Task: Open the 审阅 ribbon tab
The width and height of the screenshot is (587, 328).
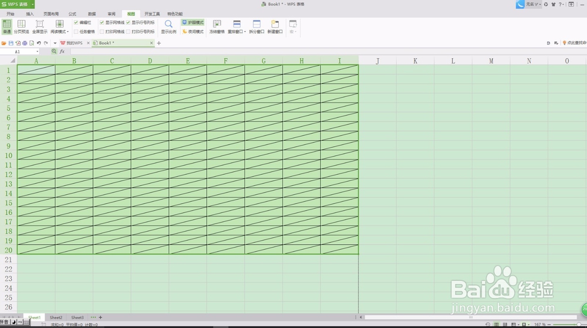Action: tap(111, 14)
